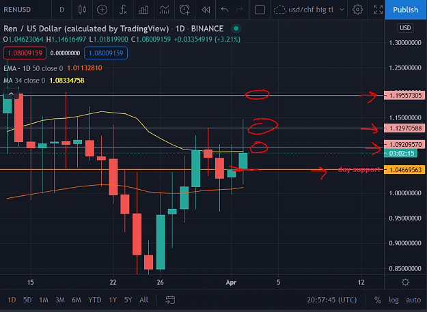The image size is (427, 312).
Task: Redo the action with the right arrow
Action: (239, 10)
